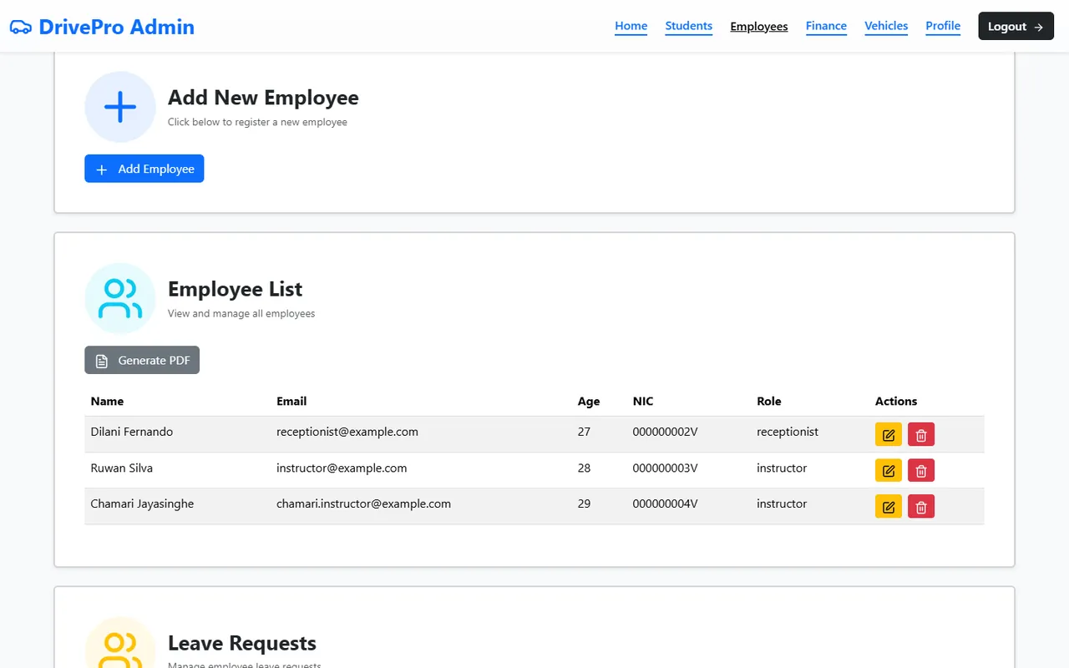This screenshot has height=668, width=1069.
Task: Click the Add Employee button
Action: 144,169
